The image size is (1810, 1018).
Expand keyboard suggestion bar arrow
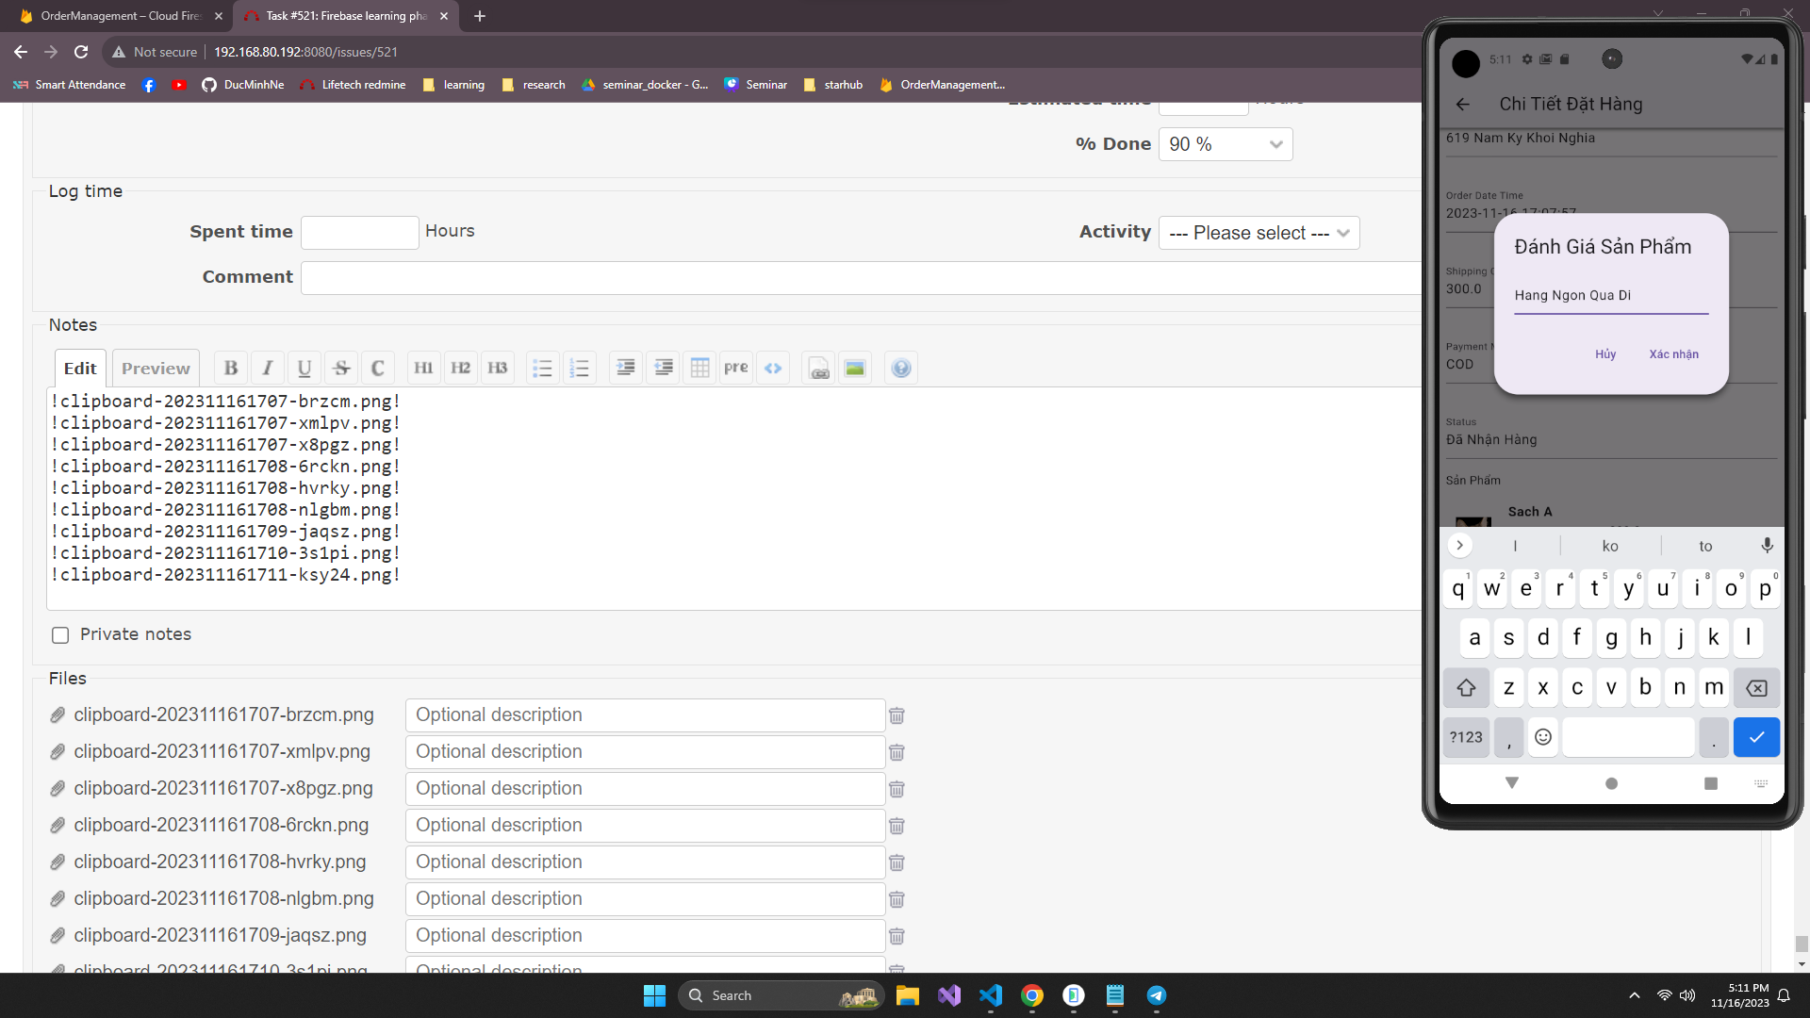coord(1459,546)
